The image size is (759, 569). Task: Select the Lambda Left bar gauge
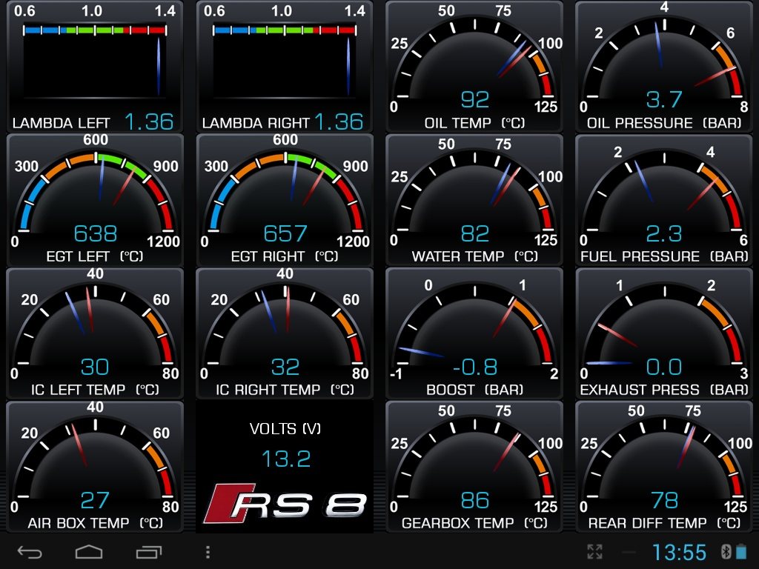[x=95, y=67]
